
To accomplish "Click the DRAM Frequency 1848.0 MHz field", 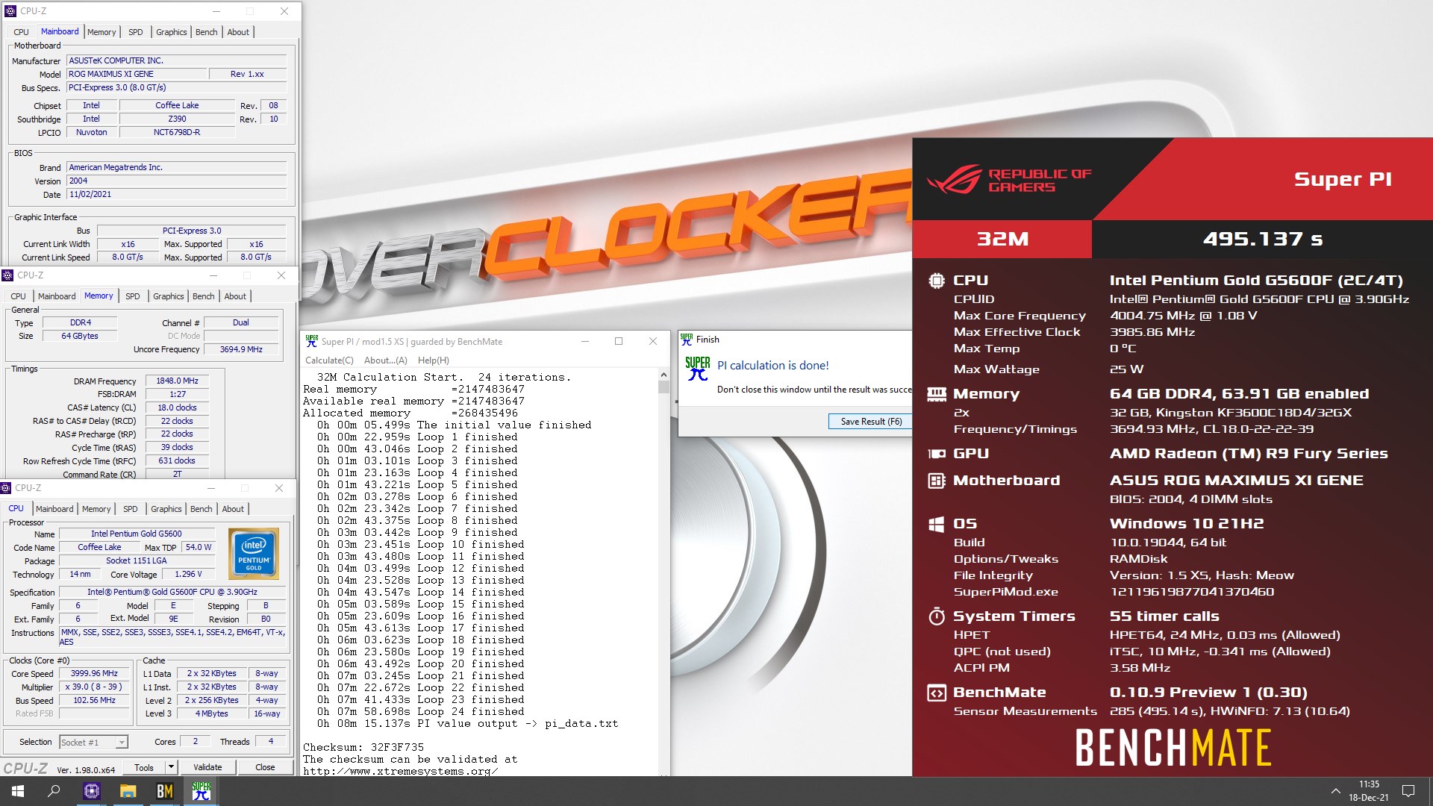I will (x=177, y=381).
